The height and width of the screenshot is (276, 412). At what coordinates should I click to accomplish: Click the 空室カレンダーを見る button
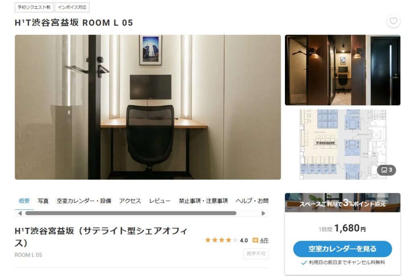tap(342, 249)
